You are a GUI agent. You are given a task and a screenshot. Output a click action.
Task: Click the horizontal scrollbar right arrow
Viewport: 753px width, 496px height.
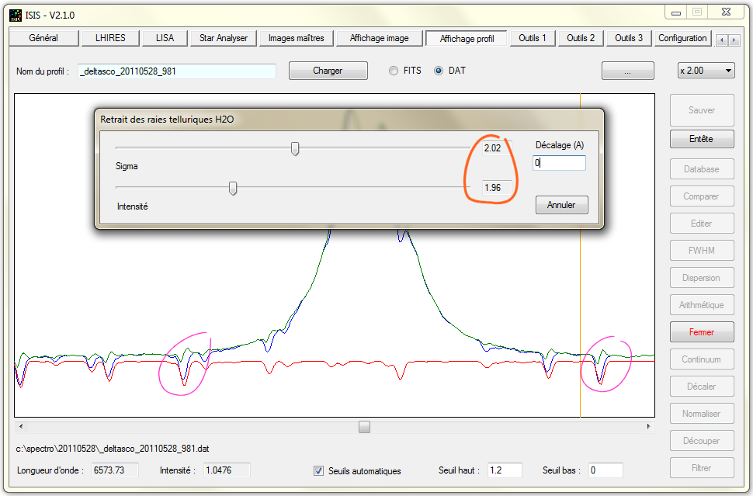tap(649, 427)
